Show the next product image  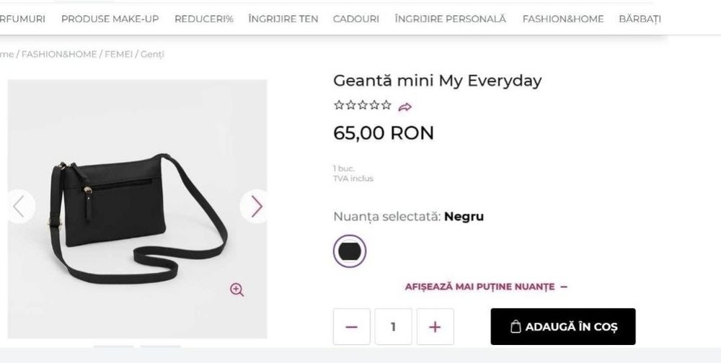(256, 207)
